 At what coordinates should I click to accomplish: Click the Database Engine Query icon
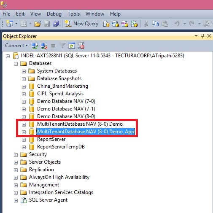pyautogui.click(x=106, y=24)
